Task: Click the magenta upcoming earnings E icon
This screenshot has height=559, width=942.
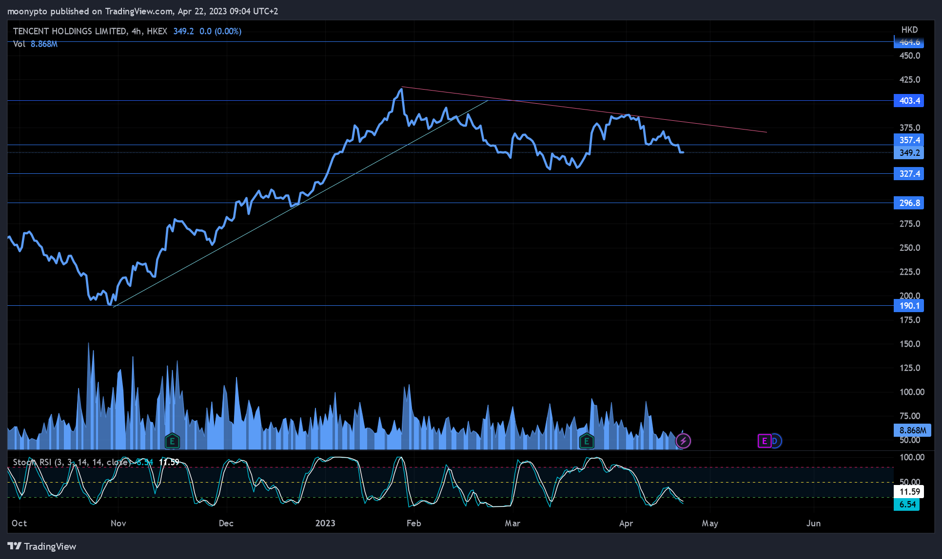Action: [x=764, y=441]
